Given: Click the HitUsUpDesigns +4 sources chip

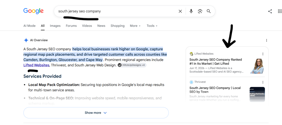Looking at the screenshot, I should click(x=132, y=65).
